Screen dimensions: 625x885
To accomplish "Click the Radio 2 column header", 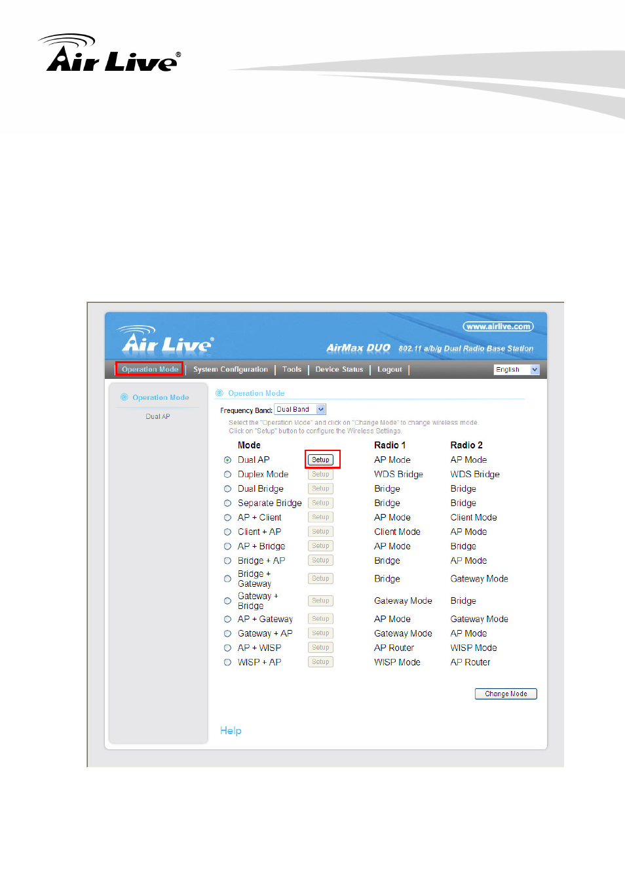I will click(466, 446).
